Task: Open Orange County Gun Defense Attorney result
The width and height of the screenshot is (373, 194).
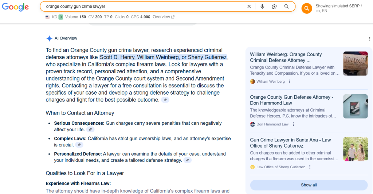Action: [291, 100]
